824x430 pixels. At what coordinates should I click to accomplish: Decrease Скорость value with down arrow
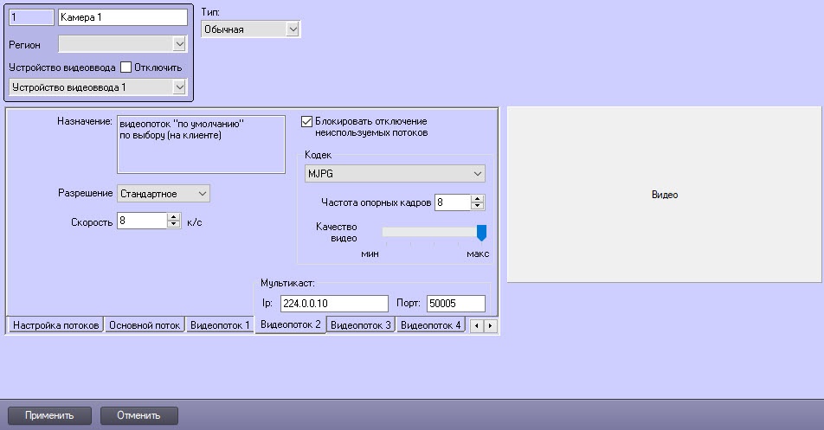[x=173, y=224]
